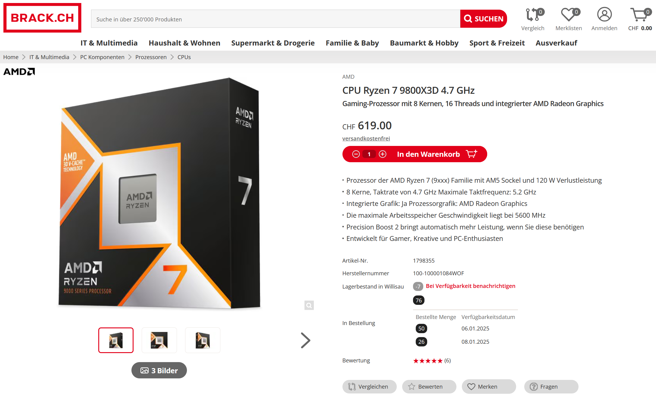Click Bei Verfügbarkeit benachrichtigen link

point(470,286)
